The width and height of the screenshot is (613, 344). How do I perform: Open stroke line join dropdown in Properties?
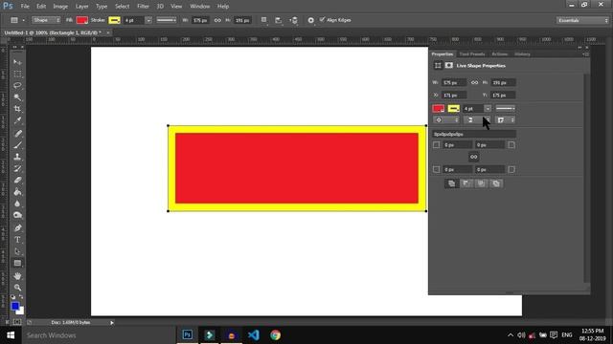point(505,120)
